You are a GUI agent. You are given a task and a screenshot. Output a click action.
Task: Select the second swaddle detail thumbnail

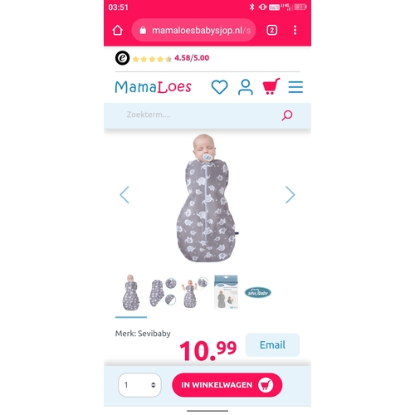coord(163,292)
